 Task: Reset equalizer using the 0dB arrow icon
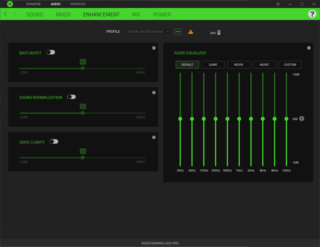pos(301,119)
